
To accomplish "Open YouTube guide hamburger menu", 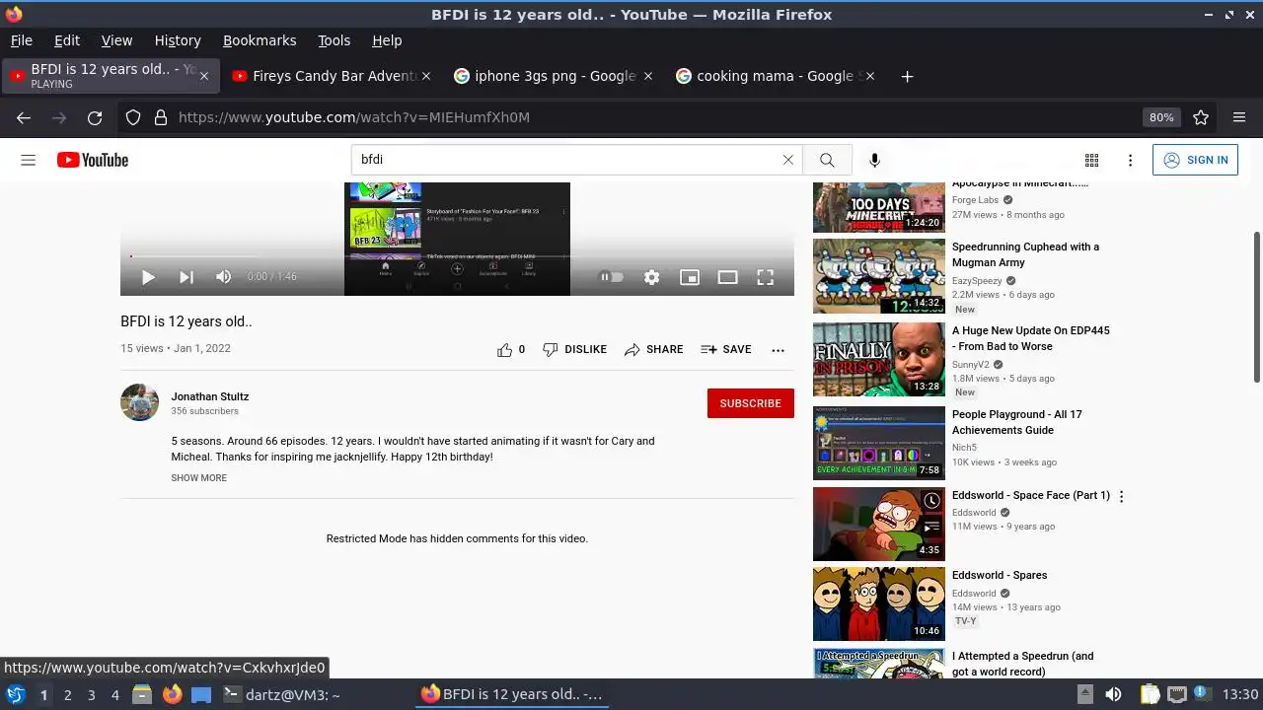I will pos(29,160).
